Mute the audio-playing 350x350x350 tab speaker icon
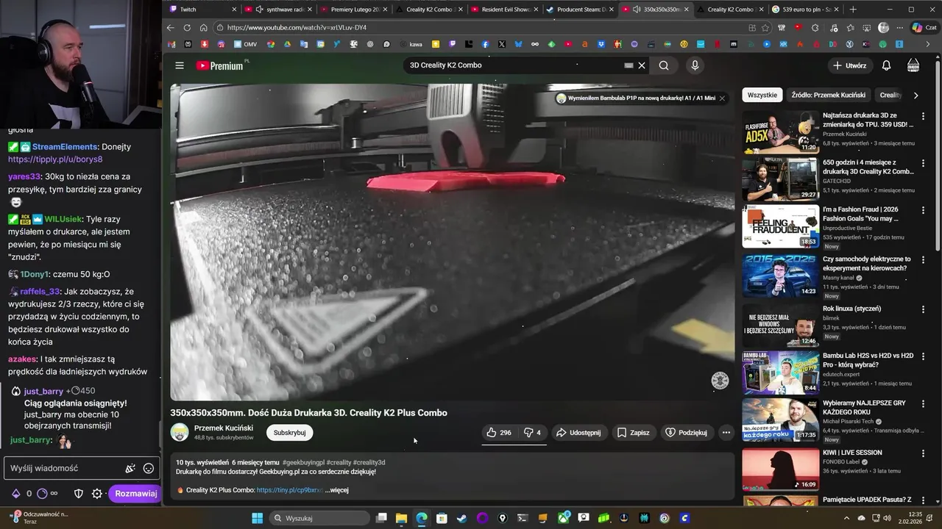 coord(636,10)
